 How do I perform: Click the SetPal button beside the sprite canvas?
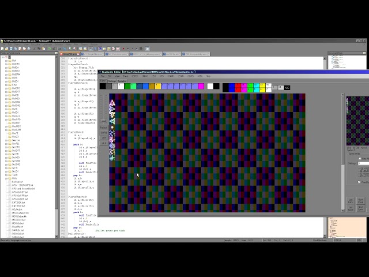[104, 133]
